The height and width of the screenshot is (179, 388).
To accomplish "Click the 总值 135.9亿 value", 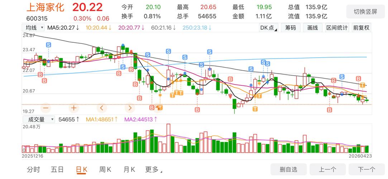I will click(x=316, y=7).
